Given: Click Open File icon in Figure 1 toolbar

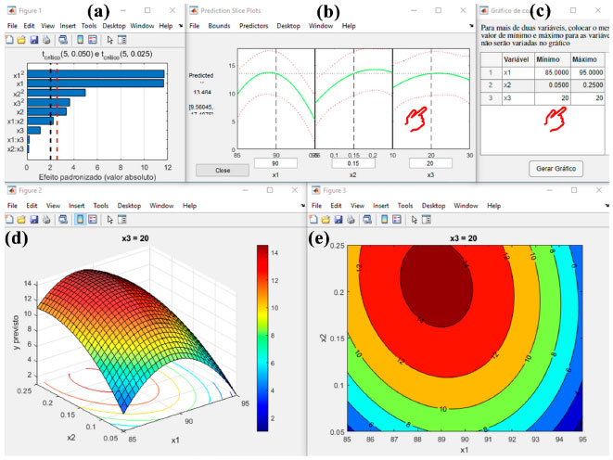Looking at the screenshot, I should (x=21, y=40).
